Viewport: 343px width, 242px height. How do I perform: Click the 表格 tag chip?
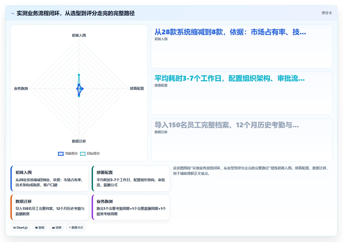click(x=40, y=228)
